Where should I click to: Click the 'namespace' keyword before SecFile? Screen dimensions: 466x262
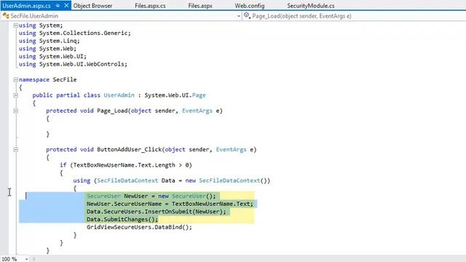(x=34, y=79)
